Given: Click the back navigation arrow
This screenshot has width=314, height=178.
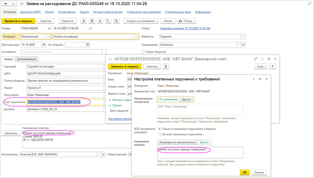Looking at the screenshot, I should click(x=6, y=3).
